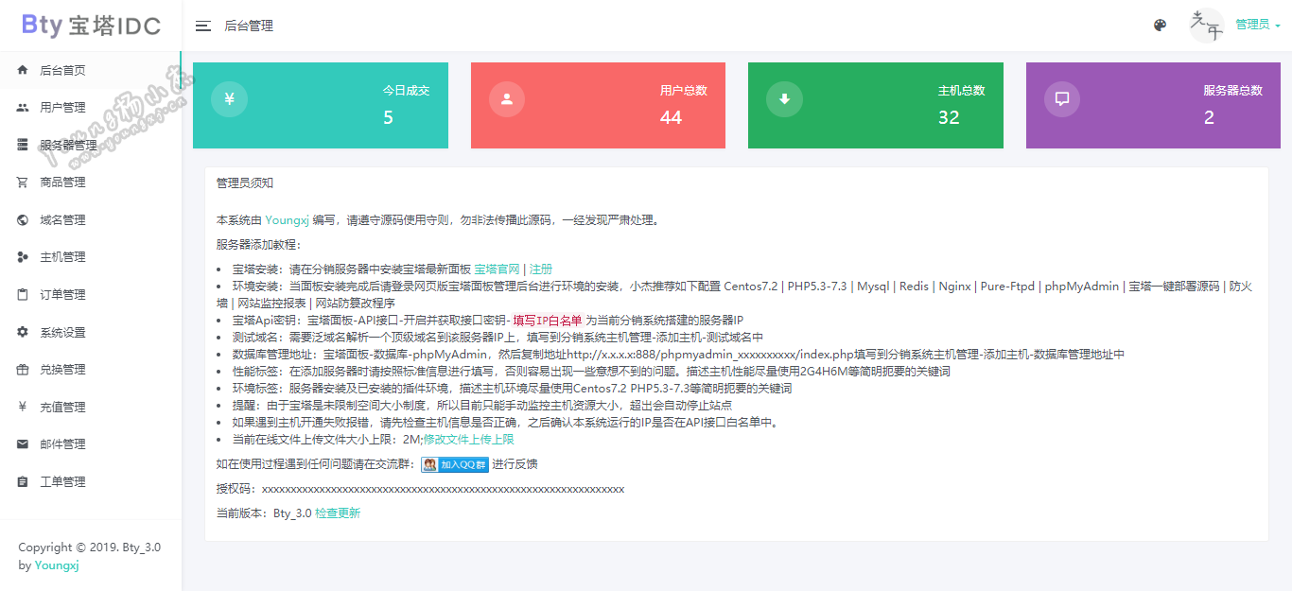
Task: Click the 今日成交 teal stat card
Action: click(320, 106)
